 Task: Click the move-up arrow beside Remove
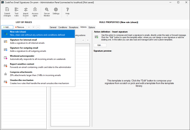[x=29, y=27]
